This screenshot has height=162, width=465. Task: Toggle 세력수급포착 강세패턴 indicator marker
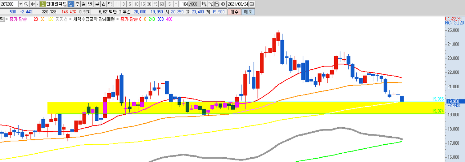[70, 19]
